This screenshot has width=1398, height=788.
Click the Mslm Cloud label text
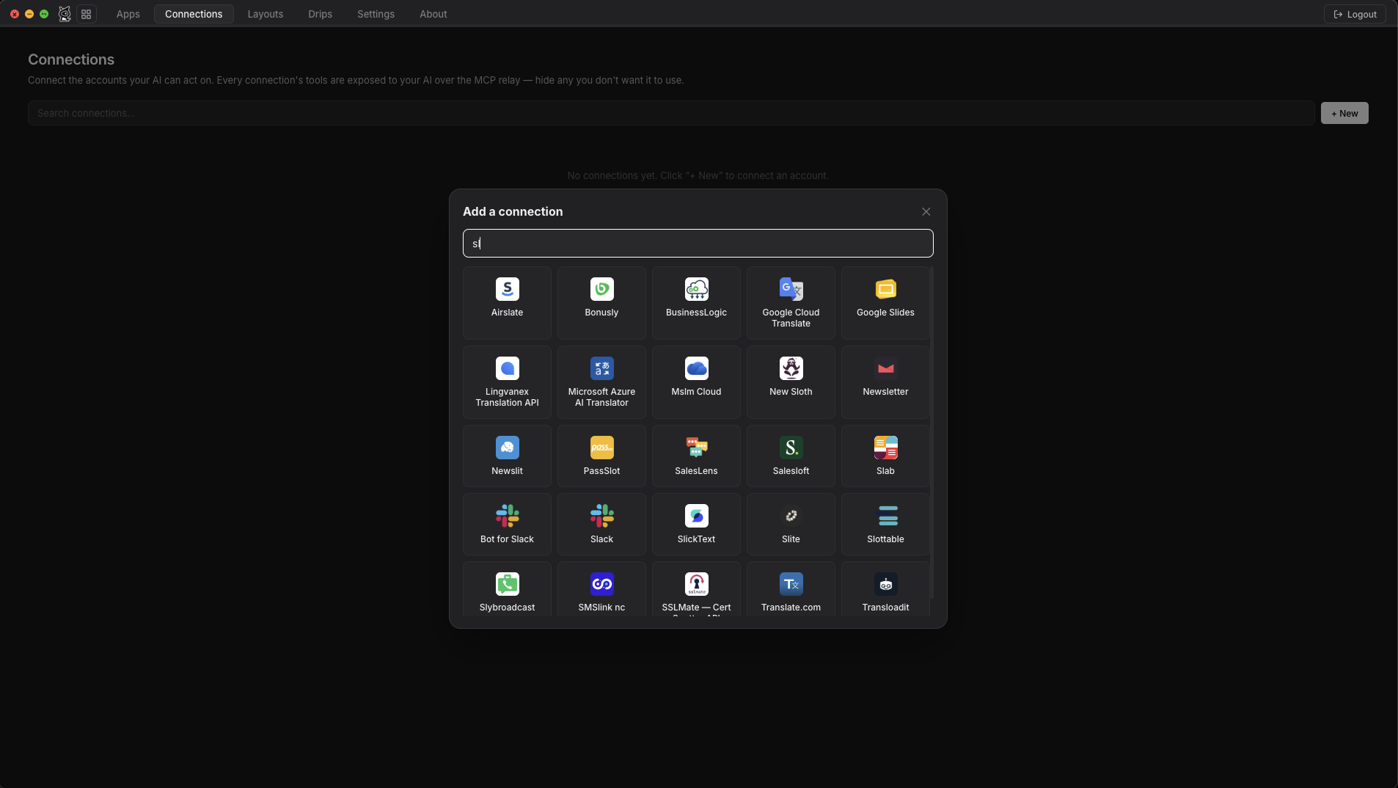pyautogui.click(x=696, y=392)
